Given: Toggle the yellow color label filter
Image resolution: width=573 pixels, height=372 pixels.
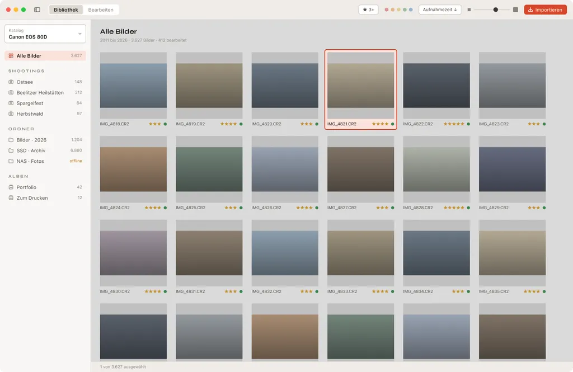Looking at the screenshot, I should 398,10.
